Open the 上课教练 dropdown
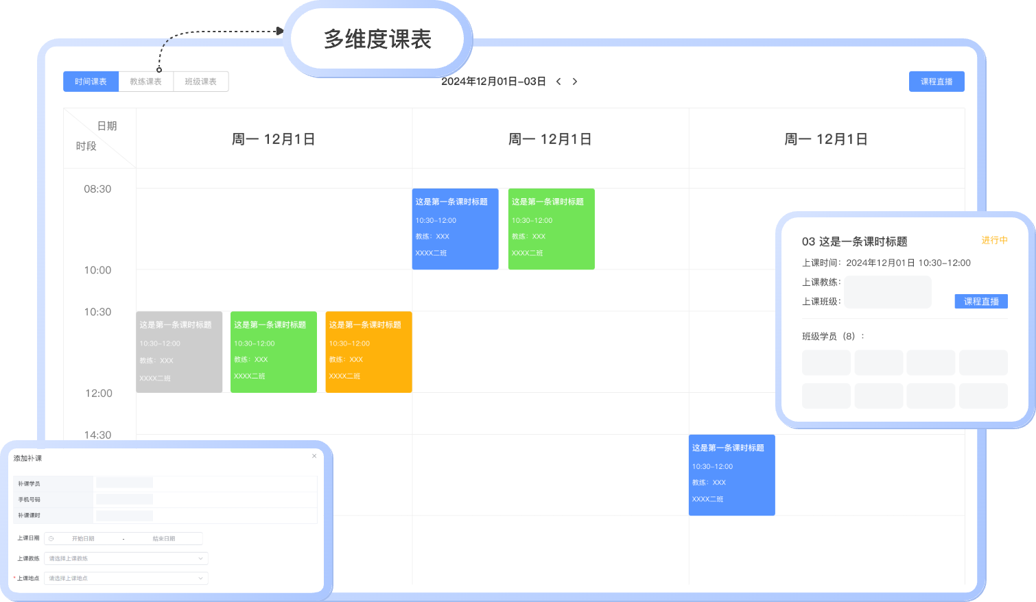 pyautogui.click(x=126, y=558)
